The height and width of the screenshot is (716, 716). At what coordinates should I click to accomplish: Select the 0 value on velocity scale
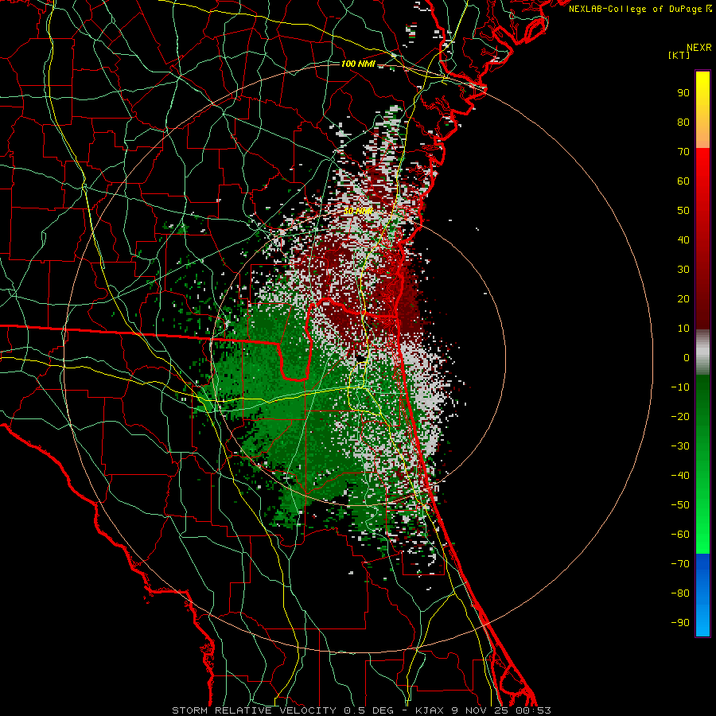[x=687, y=357]
